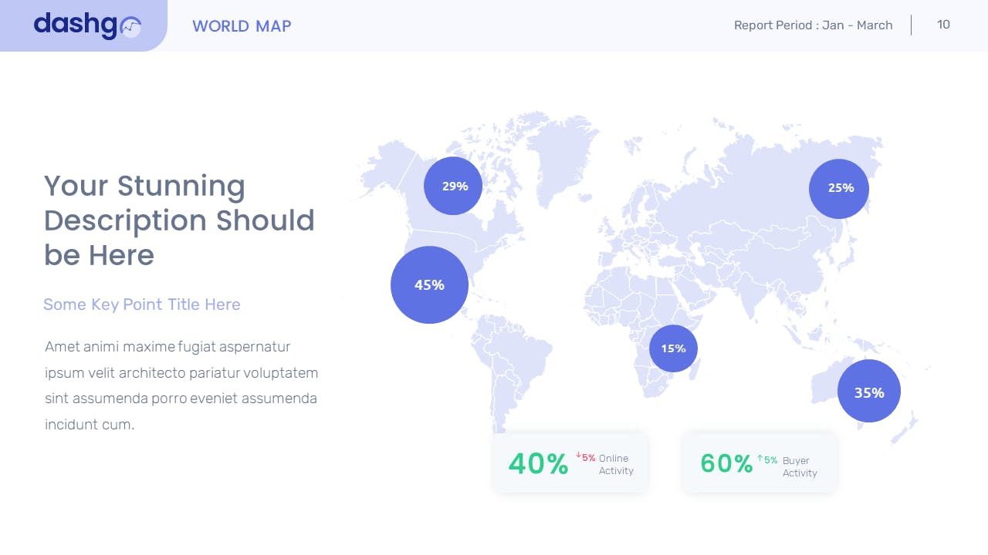Open the 40% Online Activity card
Viewport: 988px width, 555px height.
[570, 462]
